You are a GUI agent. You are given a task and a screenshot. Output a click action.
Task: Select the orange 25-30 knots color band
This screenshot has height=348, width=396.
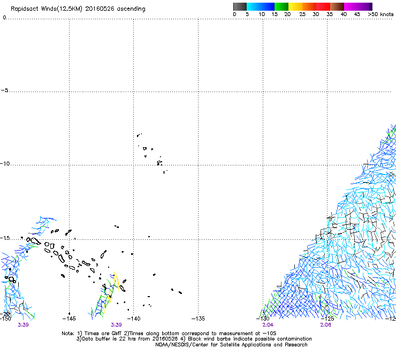(x=309, y=6)
